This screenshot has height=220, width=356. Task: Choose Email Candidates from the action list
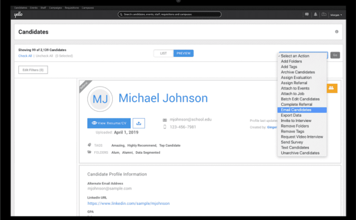pyautogui.click(x=296, y=110)
